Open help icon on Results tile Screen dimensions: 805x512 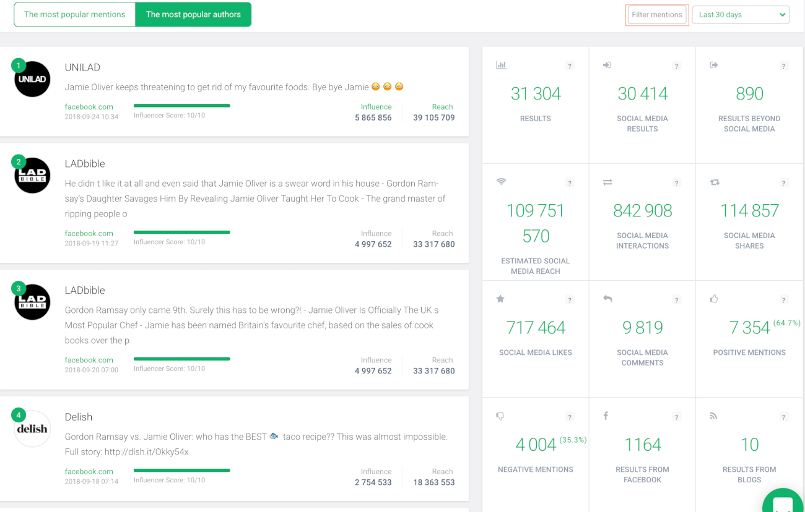coord(570,66)
